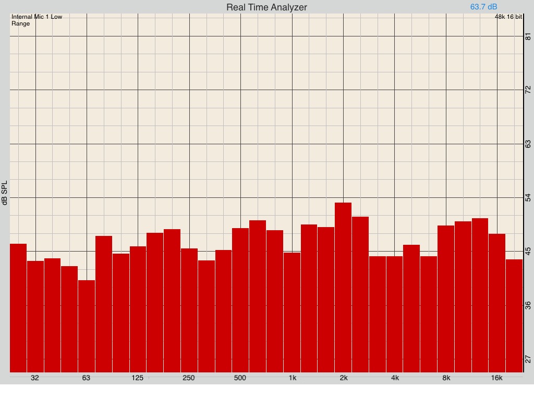Tap the 27 dB scale marking
This screenshot has height=400, width=534.
pos(528,359)
